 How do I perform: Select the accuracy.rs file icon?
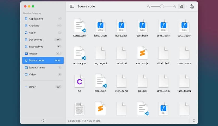[x=80, y=53]
